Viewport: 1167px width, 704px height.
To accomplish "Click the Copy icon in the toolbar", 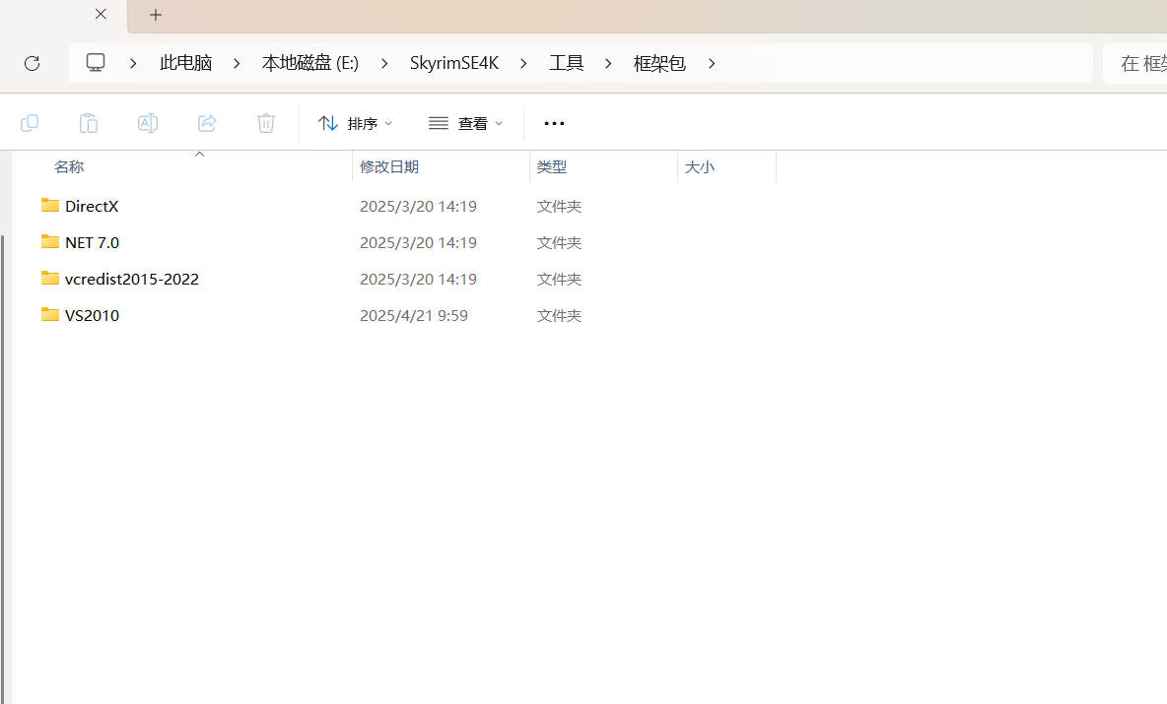I will point(30,122).
